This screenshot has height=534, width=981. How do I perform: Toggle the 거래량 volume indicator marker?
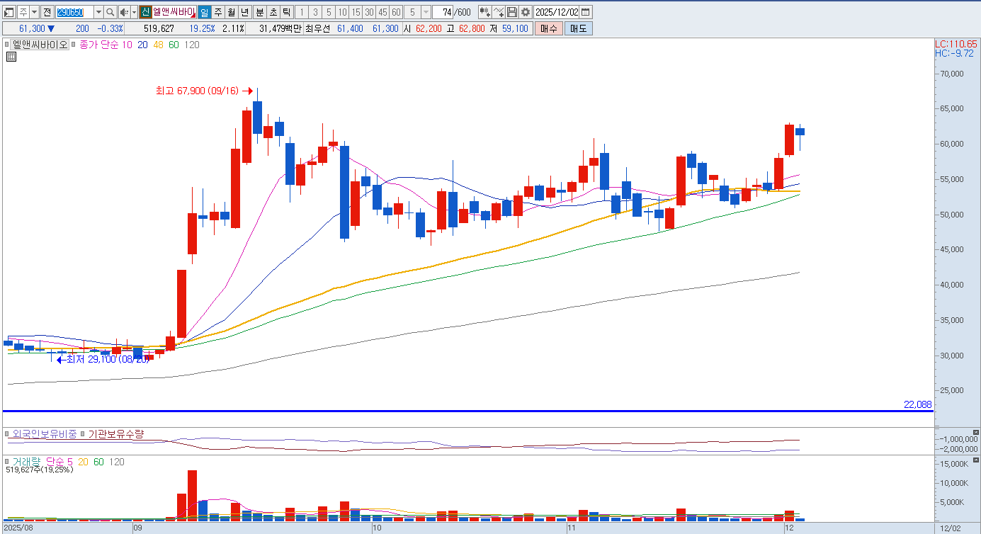[x=8, y=462]
